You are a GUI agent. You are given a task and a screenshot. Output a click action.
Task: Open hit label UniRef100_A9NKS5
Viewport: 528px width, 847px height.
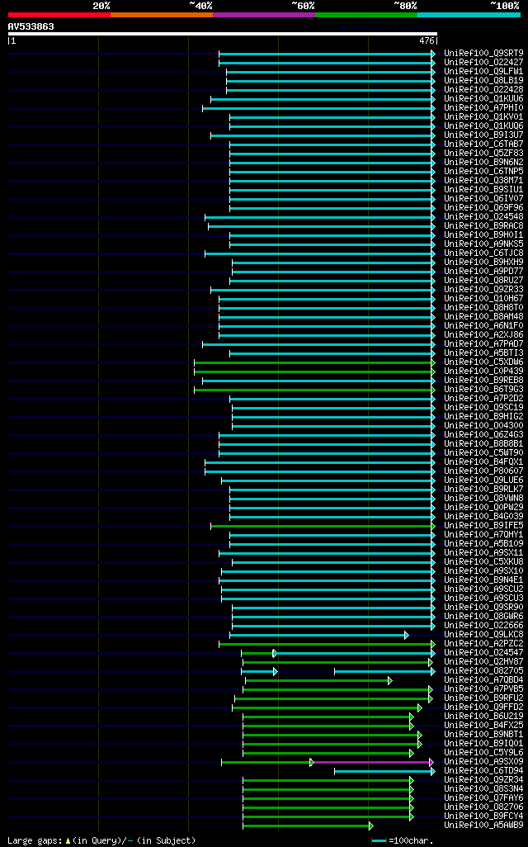pos(483,244)
